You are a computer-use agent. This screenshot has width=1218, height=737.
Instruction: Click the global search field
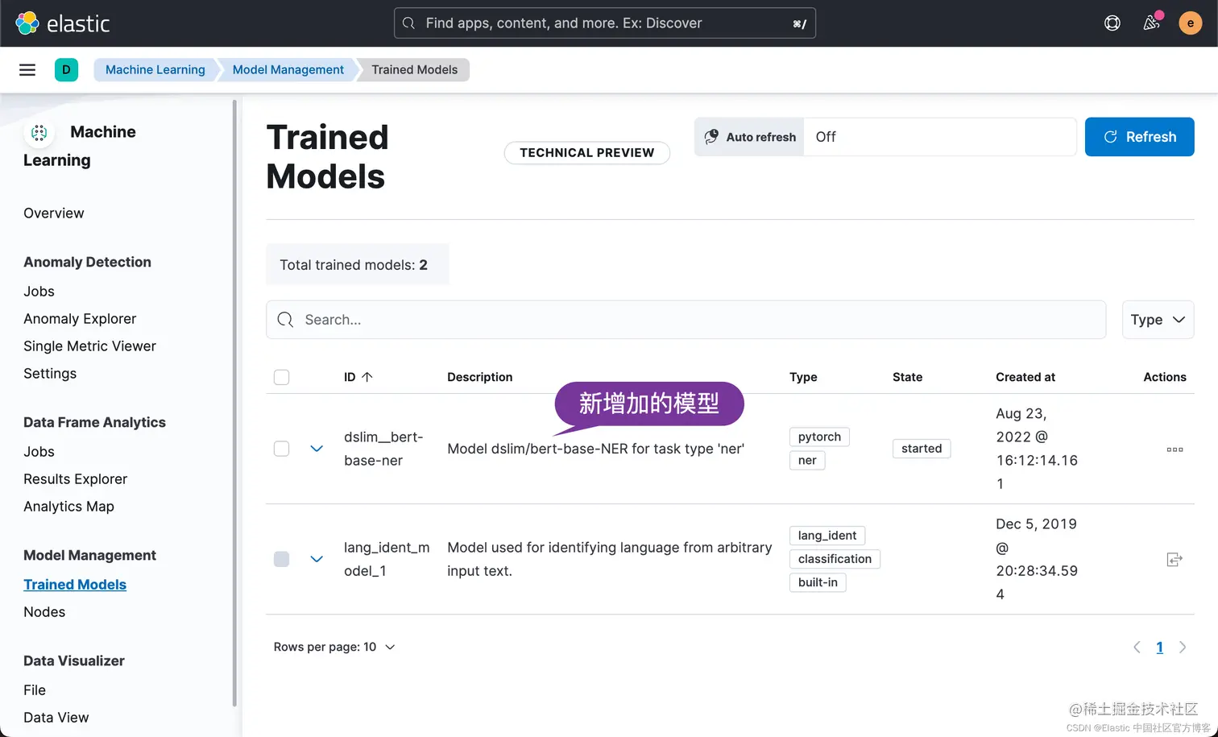pos(604,23)
